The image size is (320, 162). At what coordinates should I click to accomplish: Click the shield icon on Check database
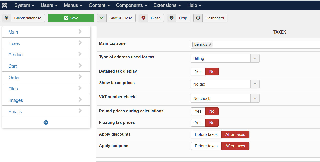[x=7, y=18]
